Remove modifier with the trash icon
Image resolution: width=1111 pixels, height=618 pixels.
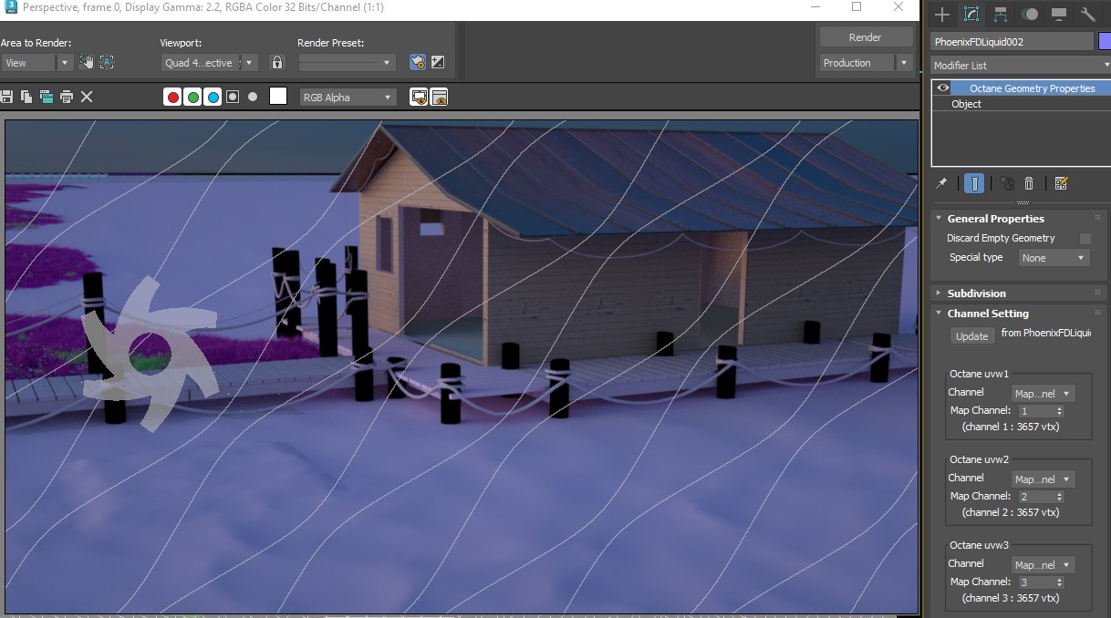(1029, 183)
